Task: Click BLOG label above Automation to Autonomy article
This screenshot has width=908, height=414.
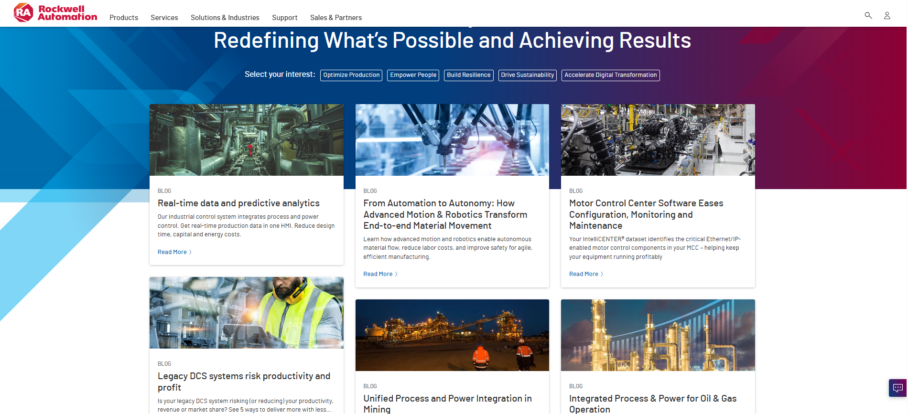Action: (370, 191)
